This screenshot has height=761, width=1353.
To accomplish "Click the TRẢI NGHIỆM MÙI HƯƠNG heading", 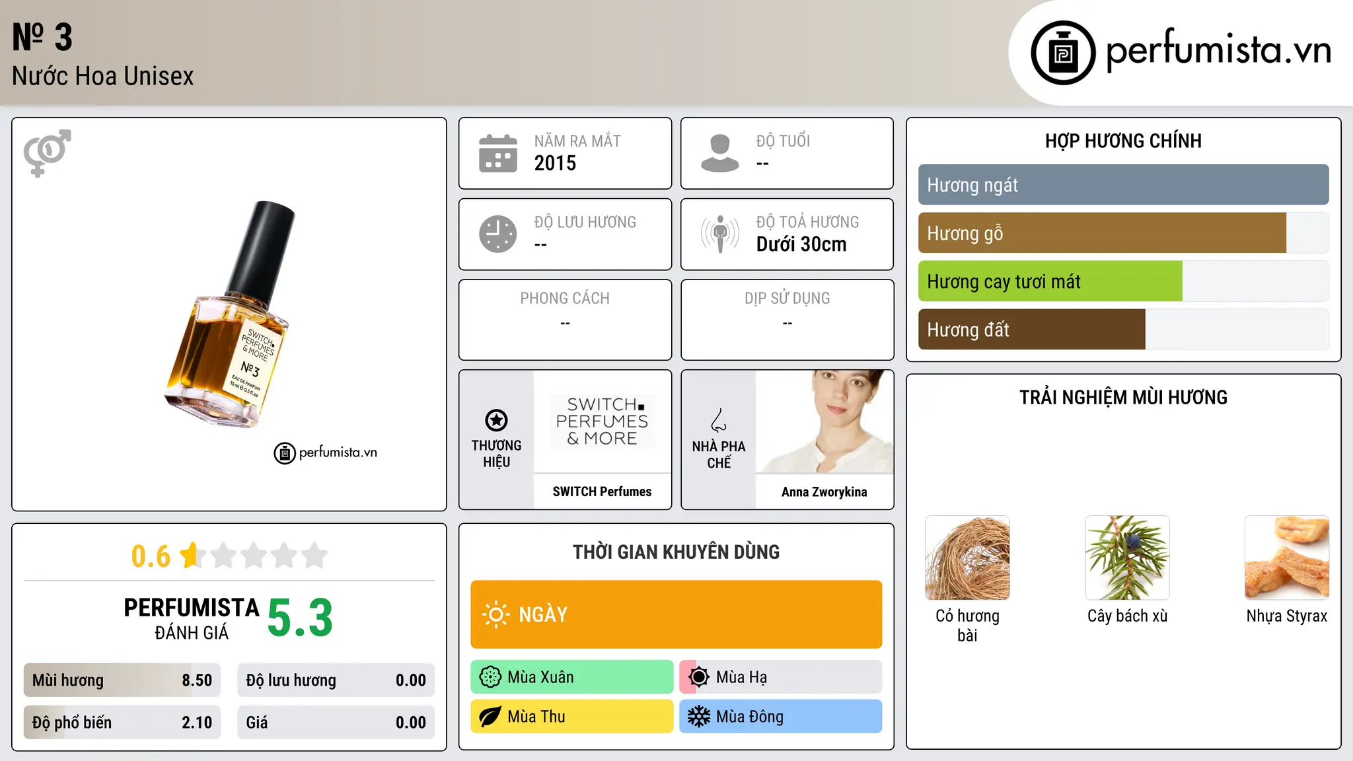I will [1123, 397].
